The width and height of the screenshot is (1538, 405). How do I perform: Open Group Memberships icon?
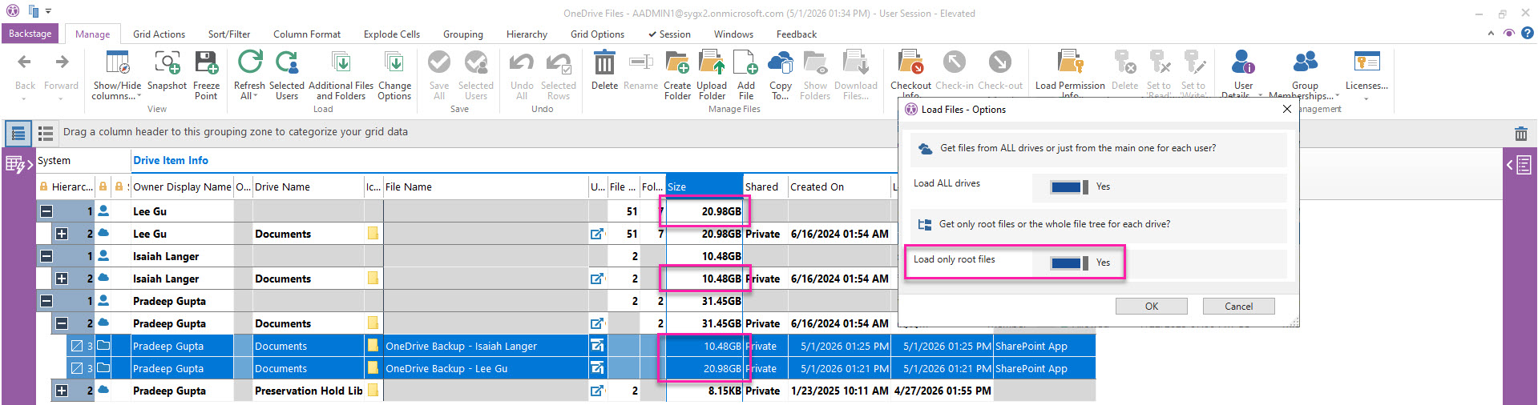(1305, 62)
